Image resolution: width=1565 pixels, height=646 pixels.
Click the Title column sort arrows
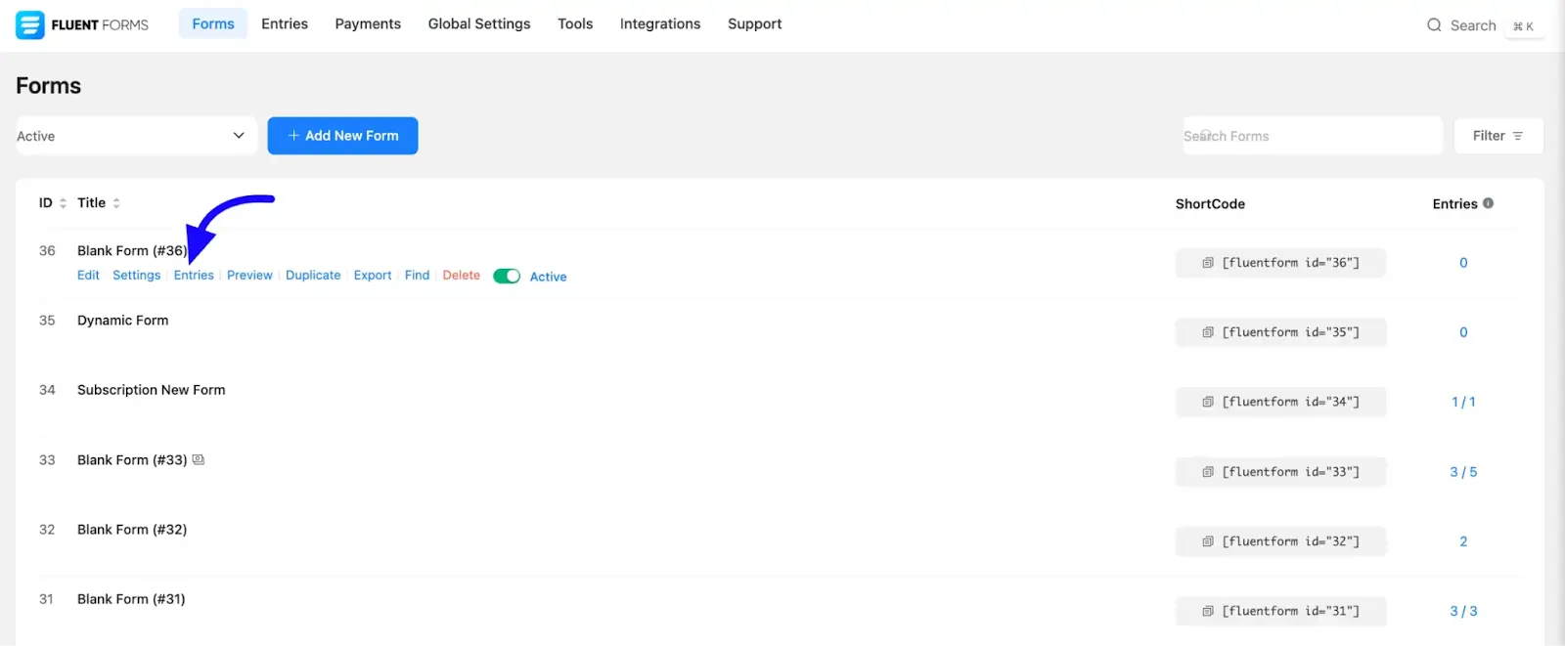116,203
